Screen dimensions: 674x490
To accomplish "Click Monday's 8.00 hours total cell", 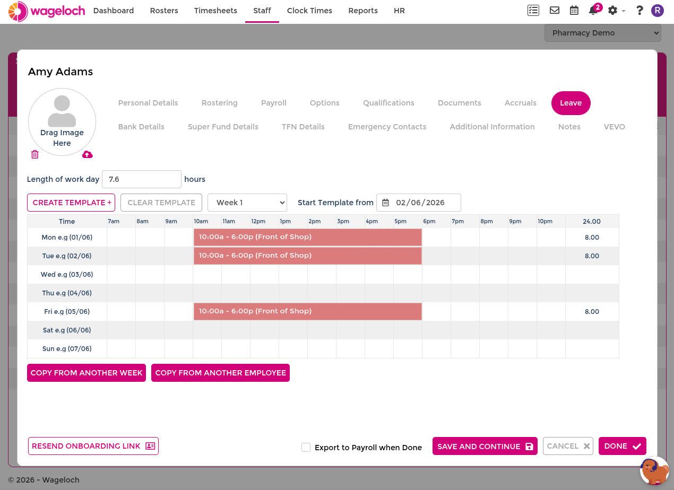I will point(592,237).
